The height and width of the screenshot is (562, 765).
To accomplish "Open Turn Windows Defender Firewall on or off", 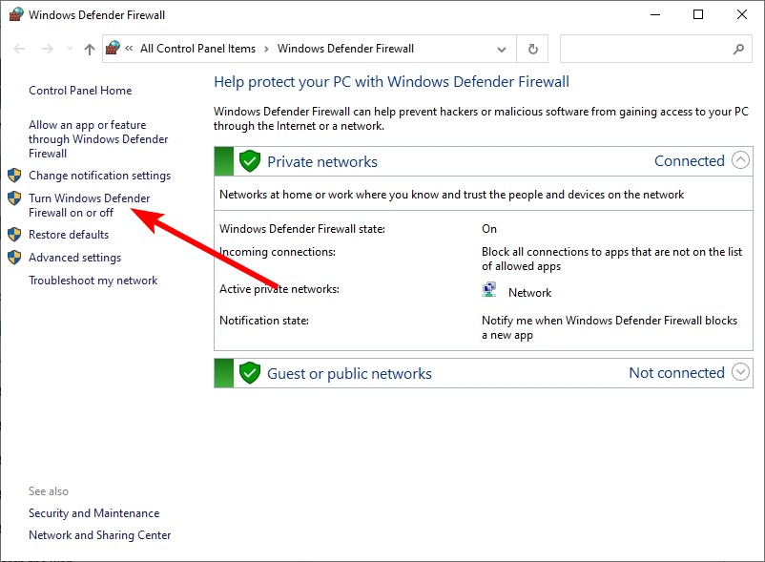I will (x=90, y=205).
